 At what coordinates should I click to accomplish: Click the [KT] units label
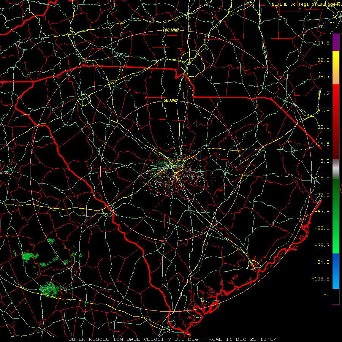point(325,26)
